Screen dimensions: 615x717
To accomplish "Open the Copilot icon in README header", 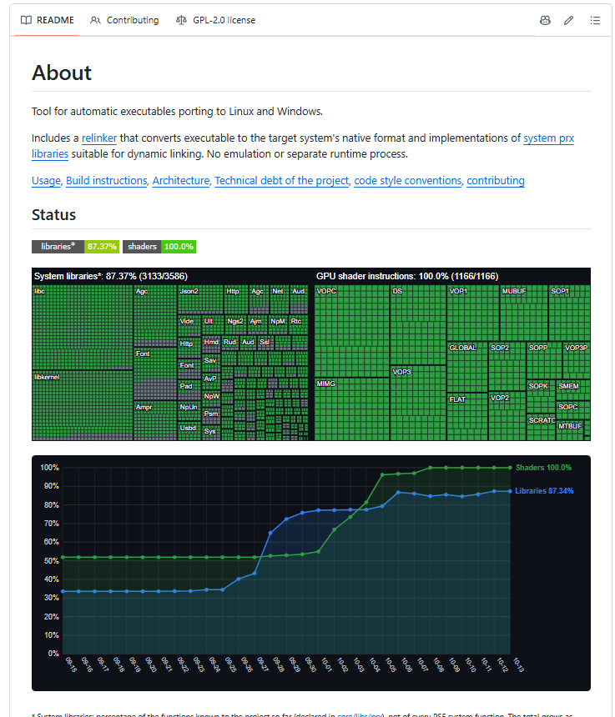I will point(545,20).
